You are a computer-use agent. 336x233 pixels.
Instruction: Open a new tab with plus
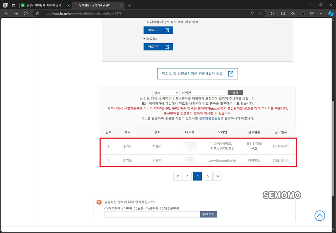(129, 5)
